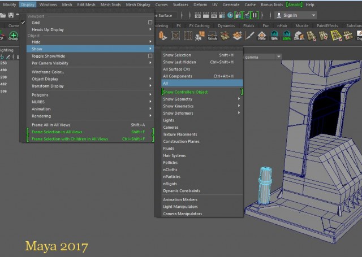Image resolution: width=362 pixels, height=257 pixels.
Task: Open the Mesh Tools menu
Action: [x=110, y=5]
